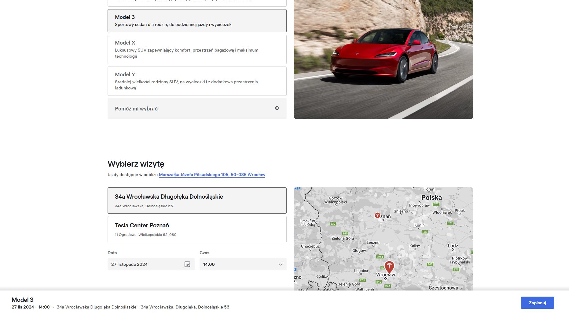Click the 'Wybierz wizytę' heading
Screen dimensions: 569x314
coord(136,164)
